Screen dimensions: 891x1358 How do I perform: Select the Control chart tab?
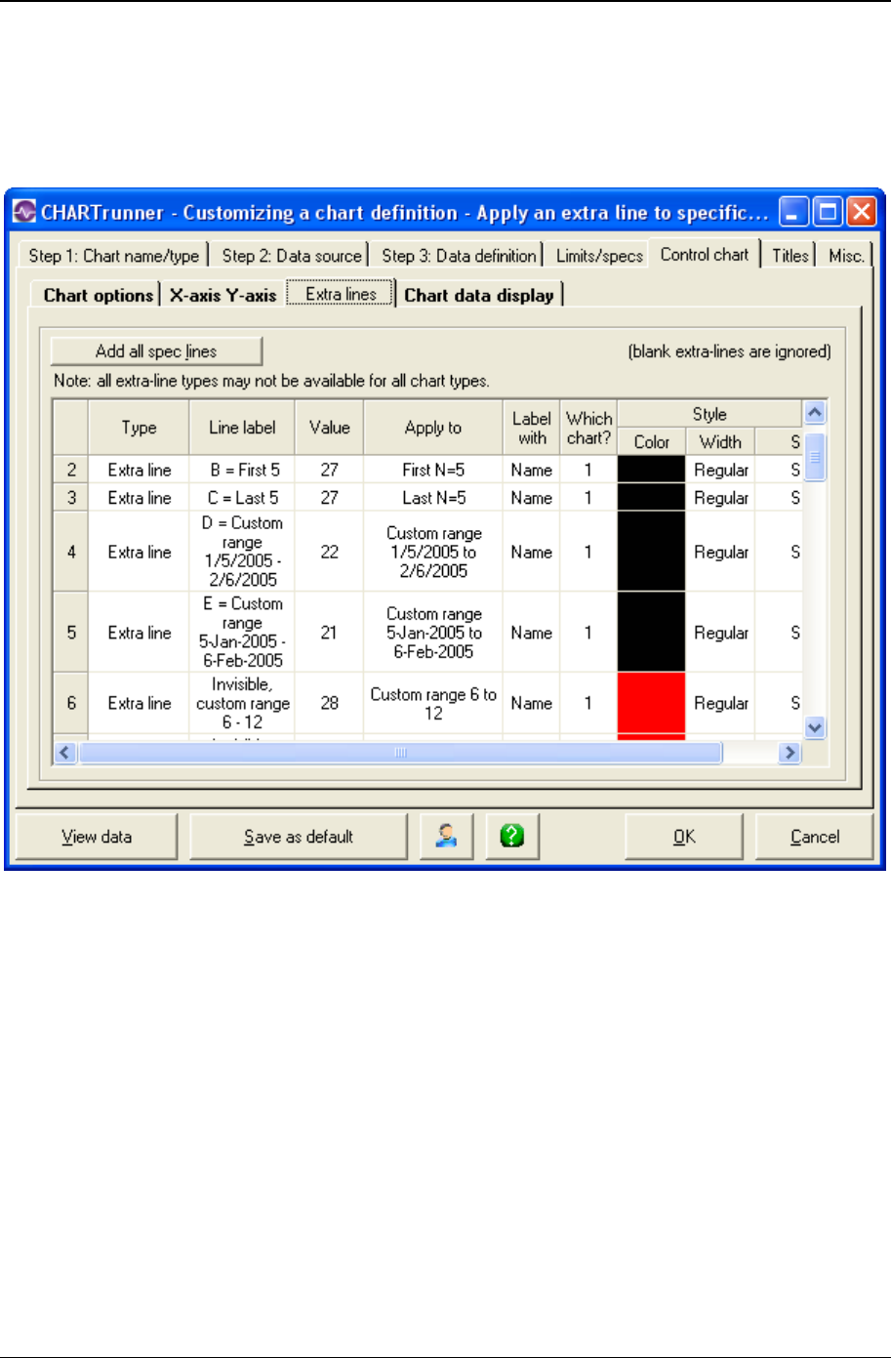pos(705,254)
